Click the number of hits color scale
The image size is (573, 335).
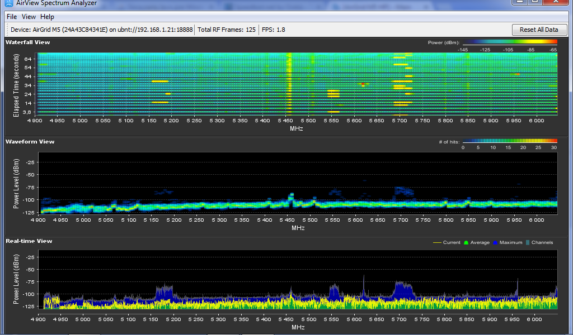click(x=510, y=142)
